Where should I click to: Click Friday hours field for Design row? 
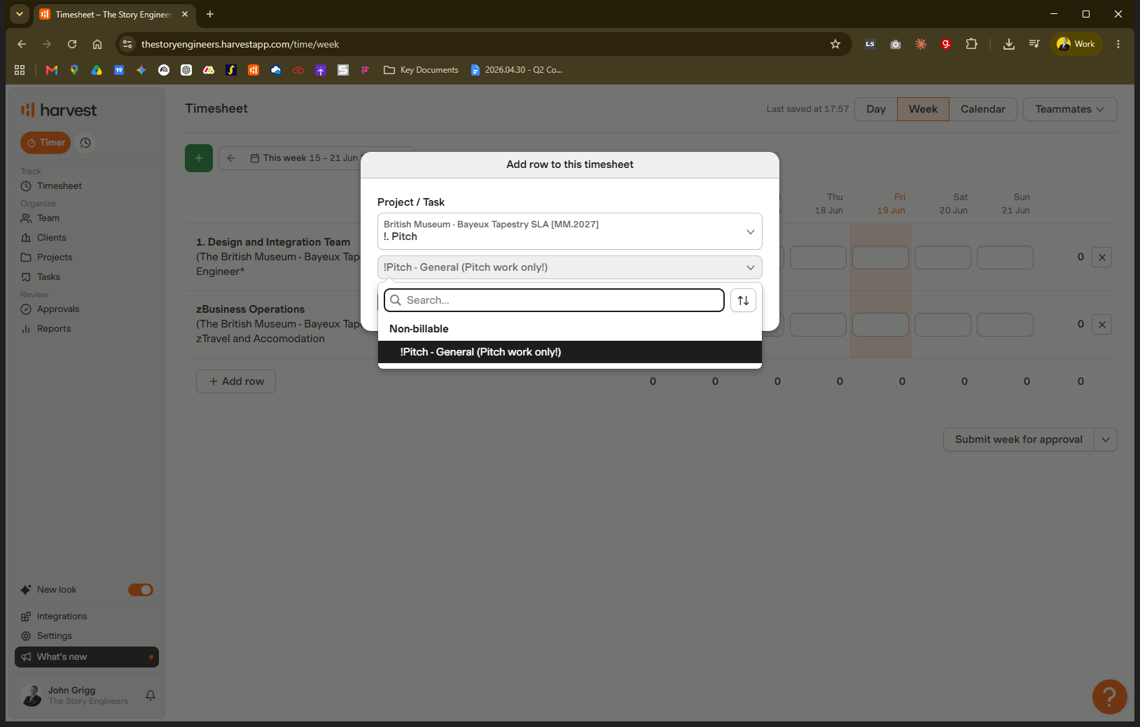coord(880,257)
